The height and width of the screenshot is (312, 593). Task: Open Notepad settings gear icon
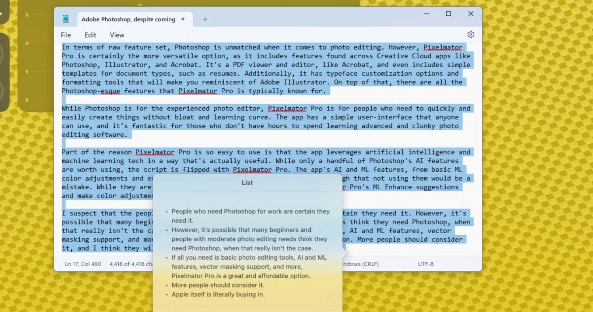point(471,35)
